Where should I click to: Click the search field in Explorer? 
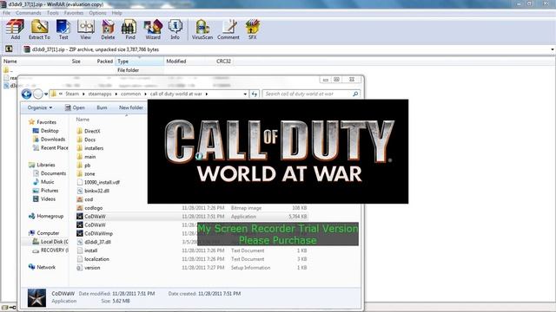[x=308, y=94]
